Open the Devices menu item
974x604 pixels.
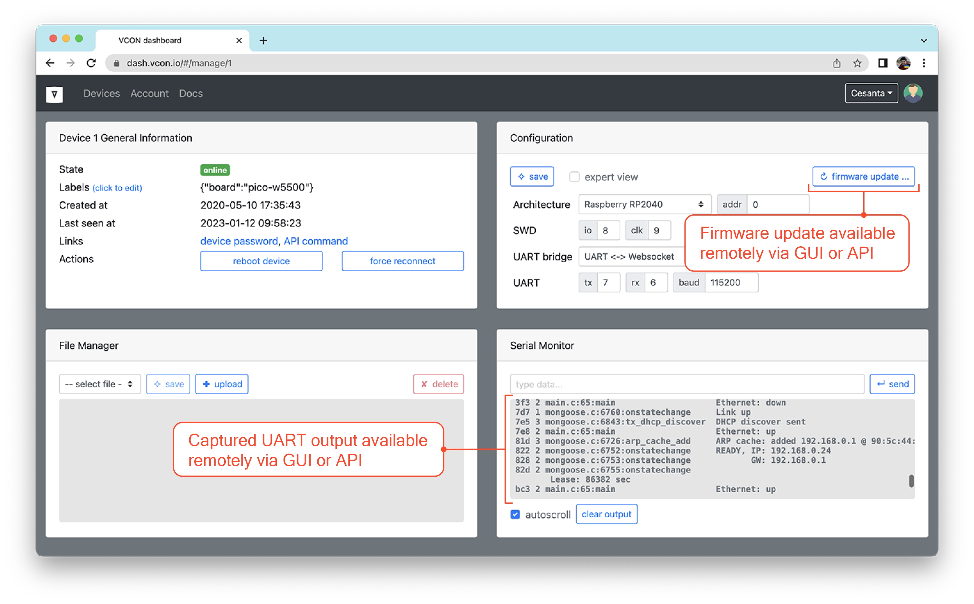point(101,93)
